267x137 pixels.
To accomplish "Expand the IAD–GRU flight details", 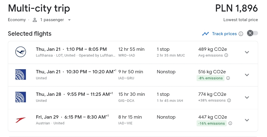I will tap(247, 75).
